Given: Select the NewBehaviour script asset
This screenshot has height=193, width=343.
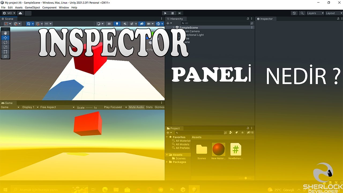Looking at the screenshot, I should [236, 149].
